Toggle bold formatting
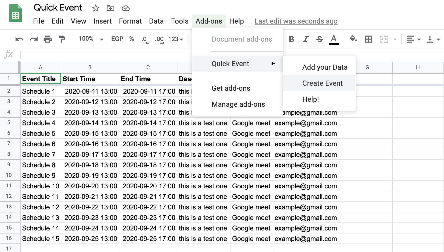The height and width of the screenshot is (252, 444). click(291, 39)
